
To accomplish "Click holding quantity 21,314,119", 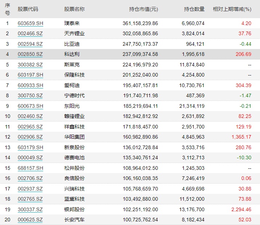I will (x=192, y=106).
